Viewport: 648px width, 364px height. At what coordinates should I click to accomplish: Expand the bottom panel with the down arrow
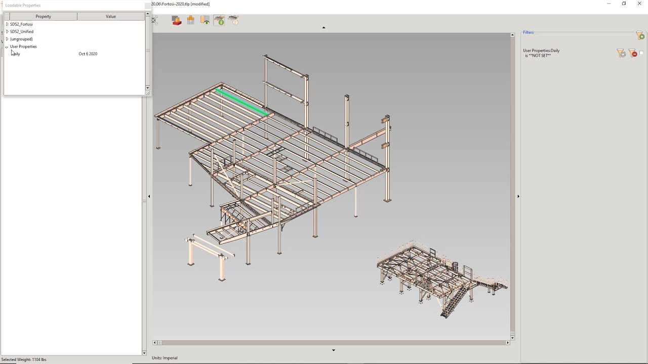(x=333, y=350)
